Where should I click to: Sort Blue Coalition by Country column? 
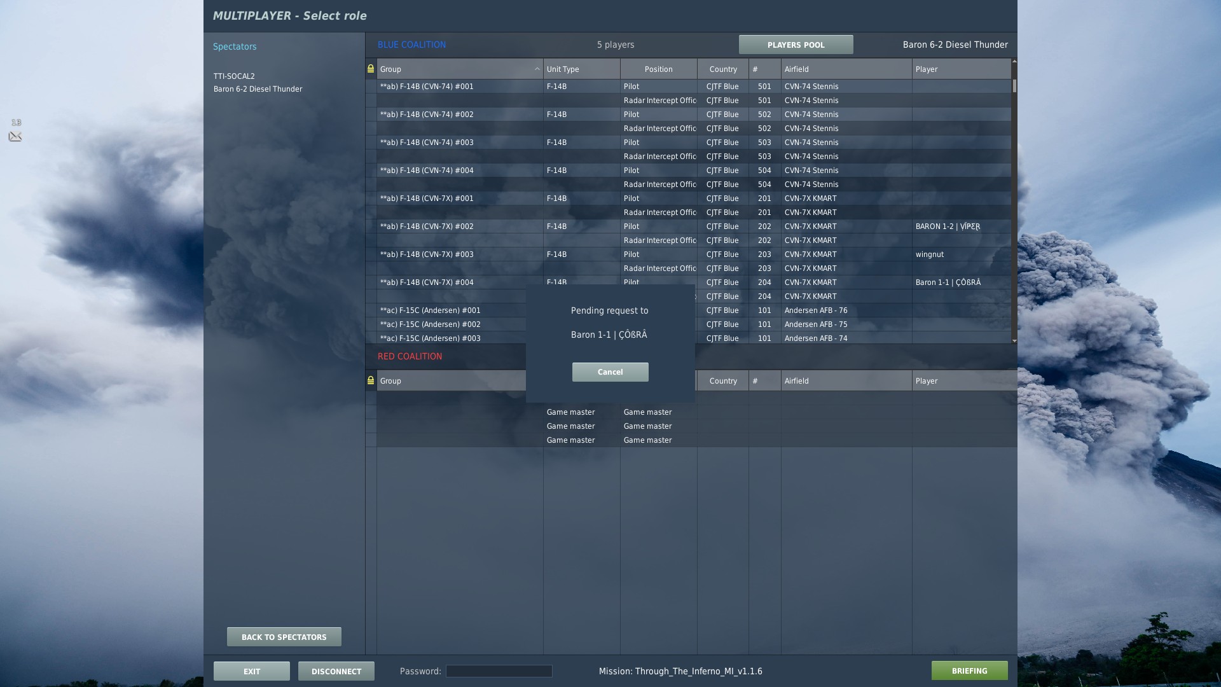pos(722,69)
